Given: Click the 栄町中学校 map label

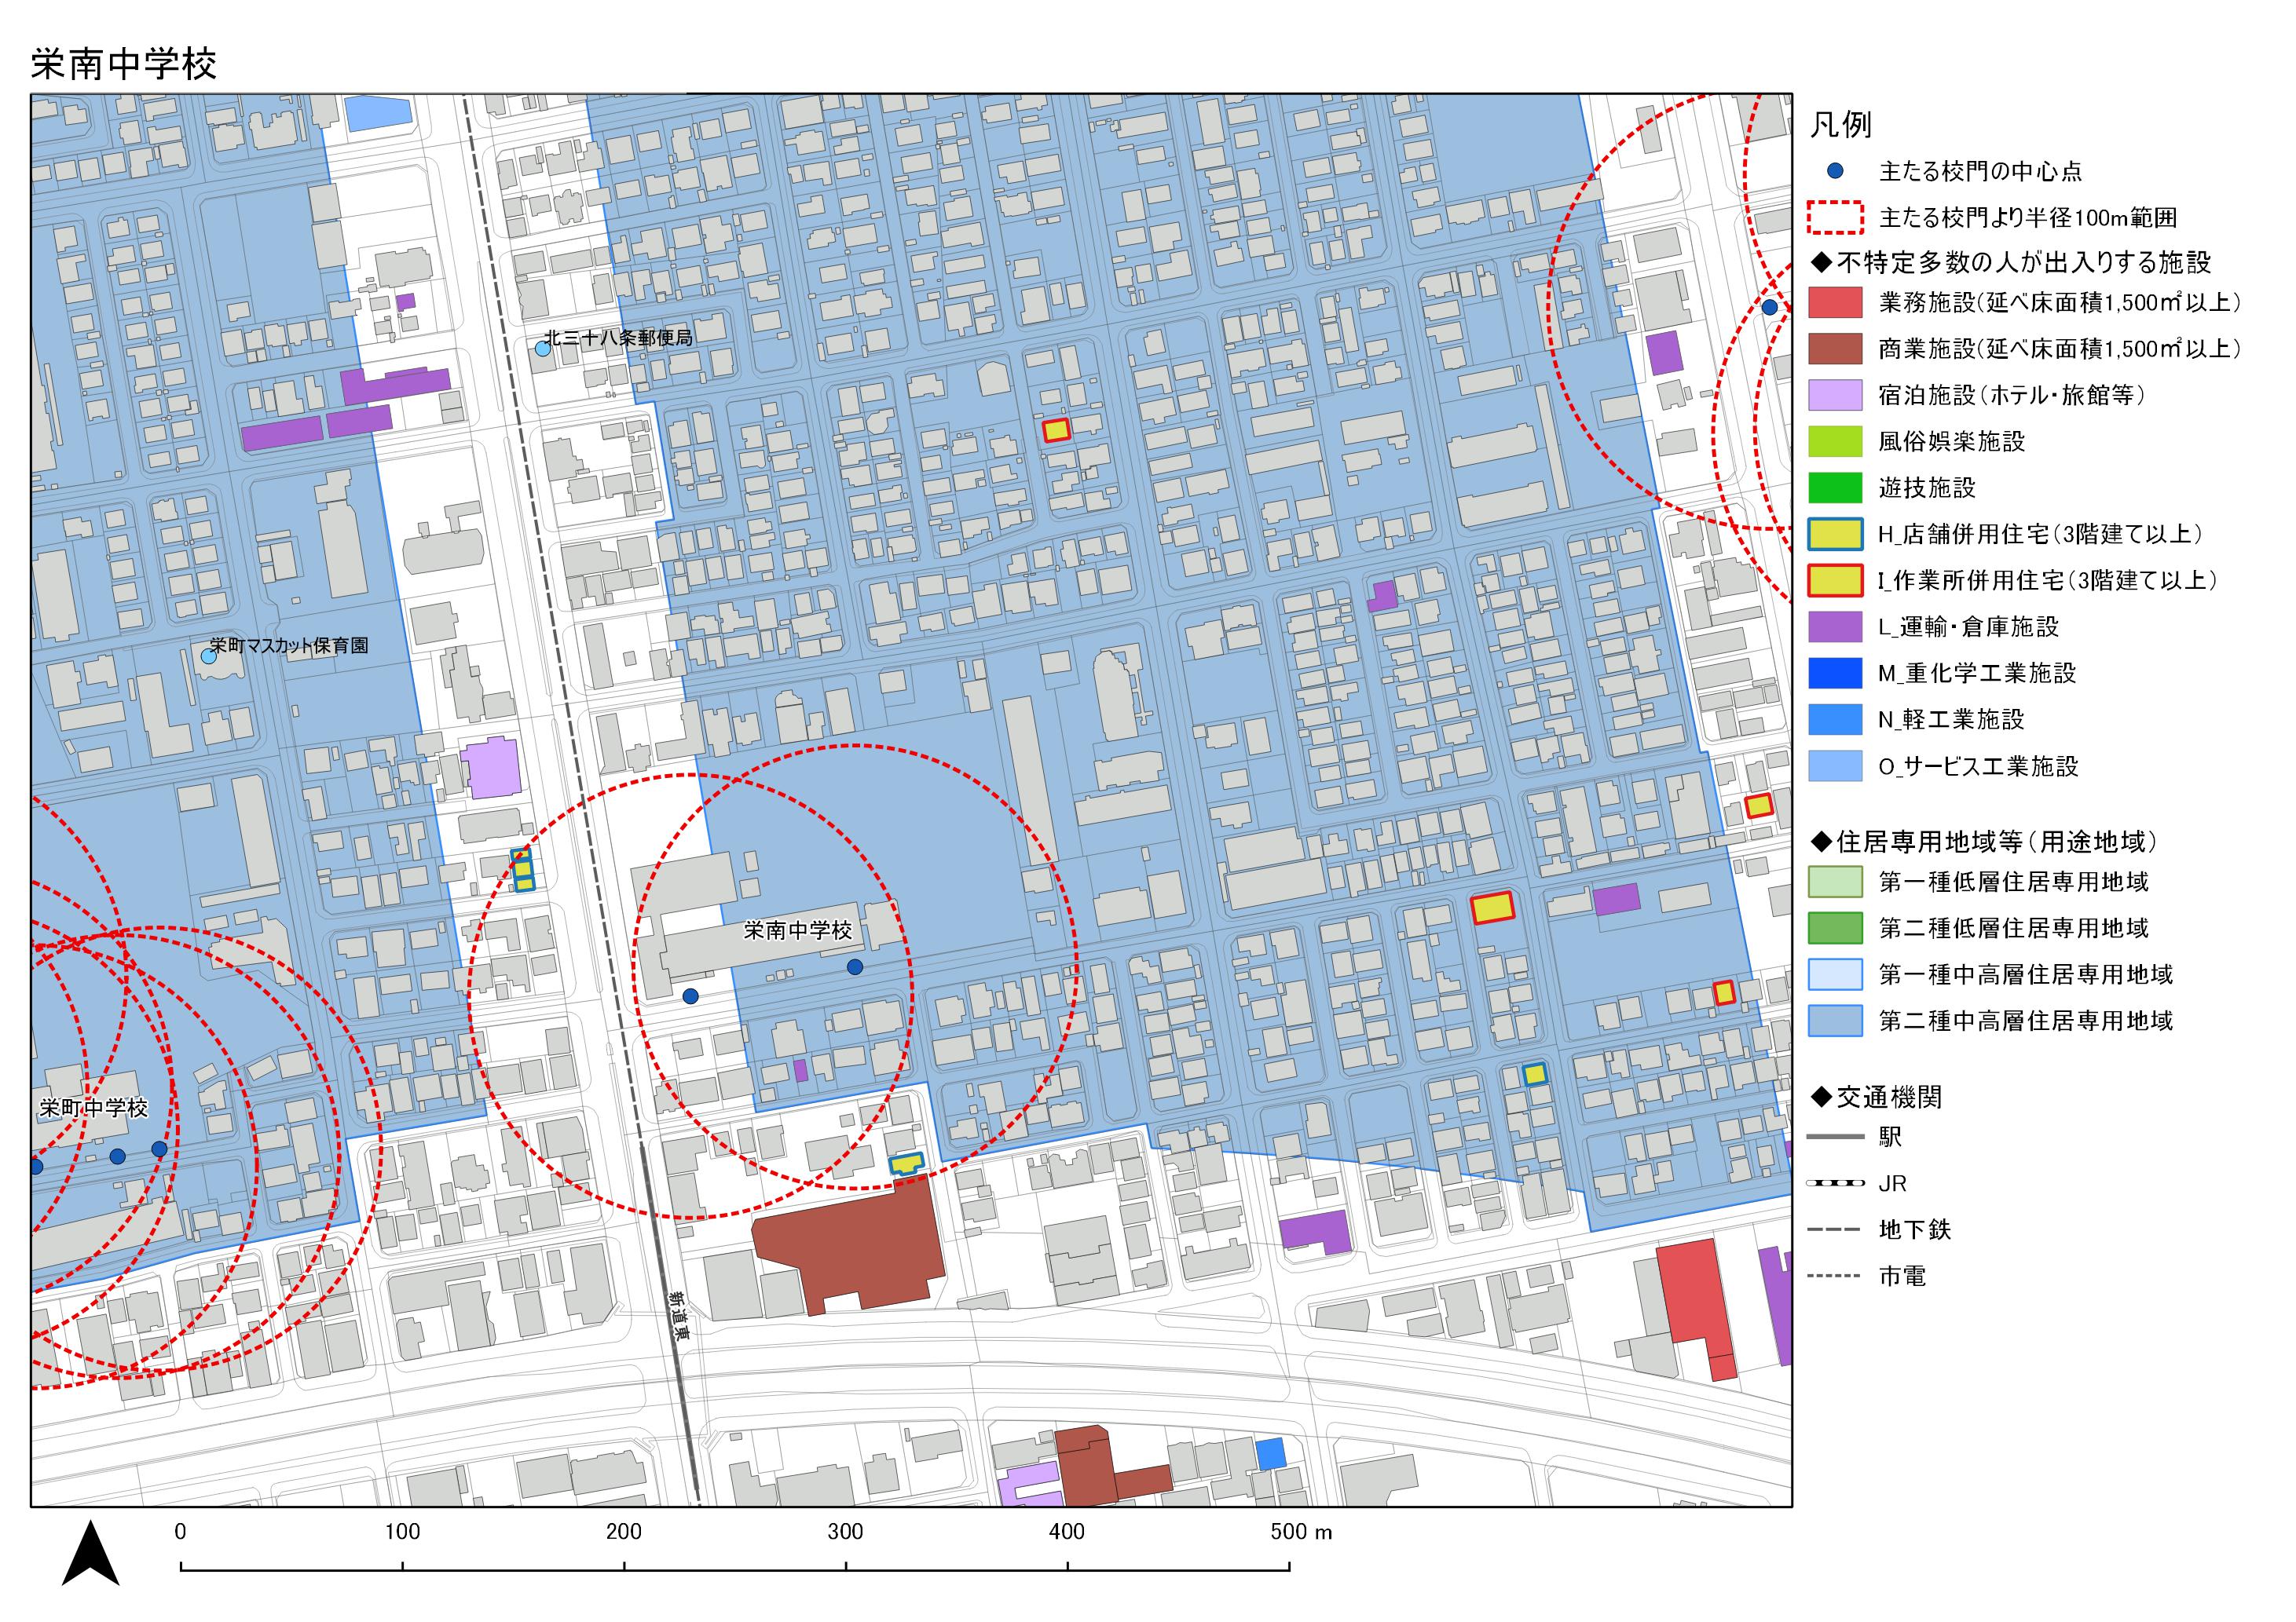Looking at the screenshot, I should (93, 1107).
